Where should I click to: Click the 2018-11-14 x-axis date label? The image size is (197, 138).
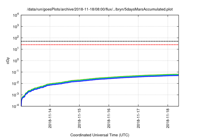click(50, 118)
